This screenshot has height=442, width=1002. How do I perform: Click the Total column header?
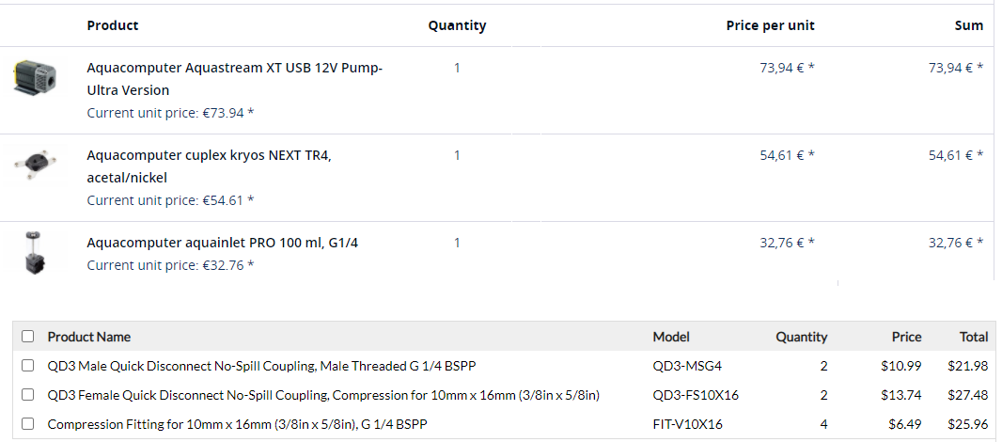tap(974, 337)
